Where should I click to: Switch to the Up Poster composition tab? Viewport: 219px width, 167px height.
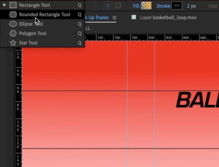point(97,17)
